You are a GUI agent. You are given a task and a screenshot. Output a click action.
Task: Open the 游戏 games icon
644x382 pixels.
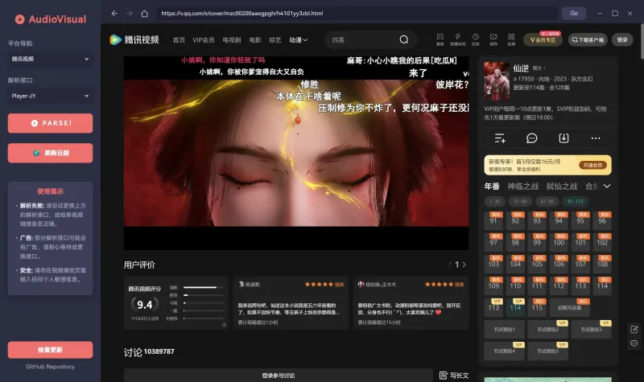click(x=440, y=39)
